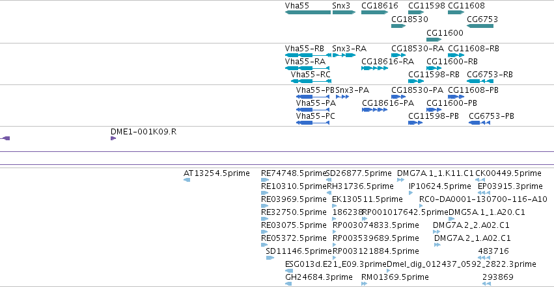Click the Snx3 gene arrow glyph

[344, 12]
